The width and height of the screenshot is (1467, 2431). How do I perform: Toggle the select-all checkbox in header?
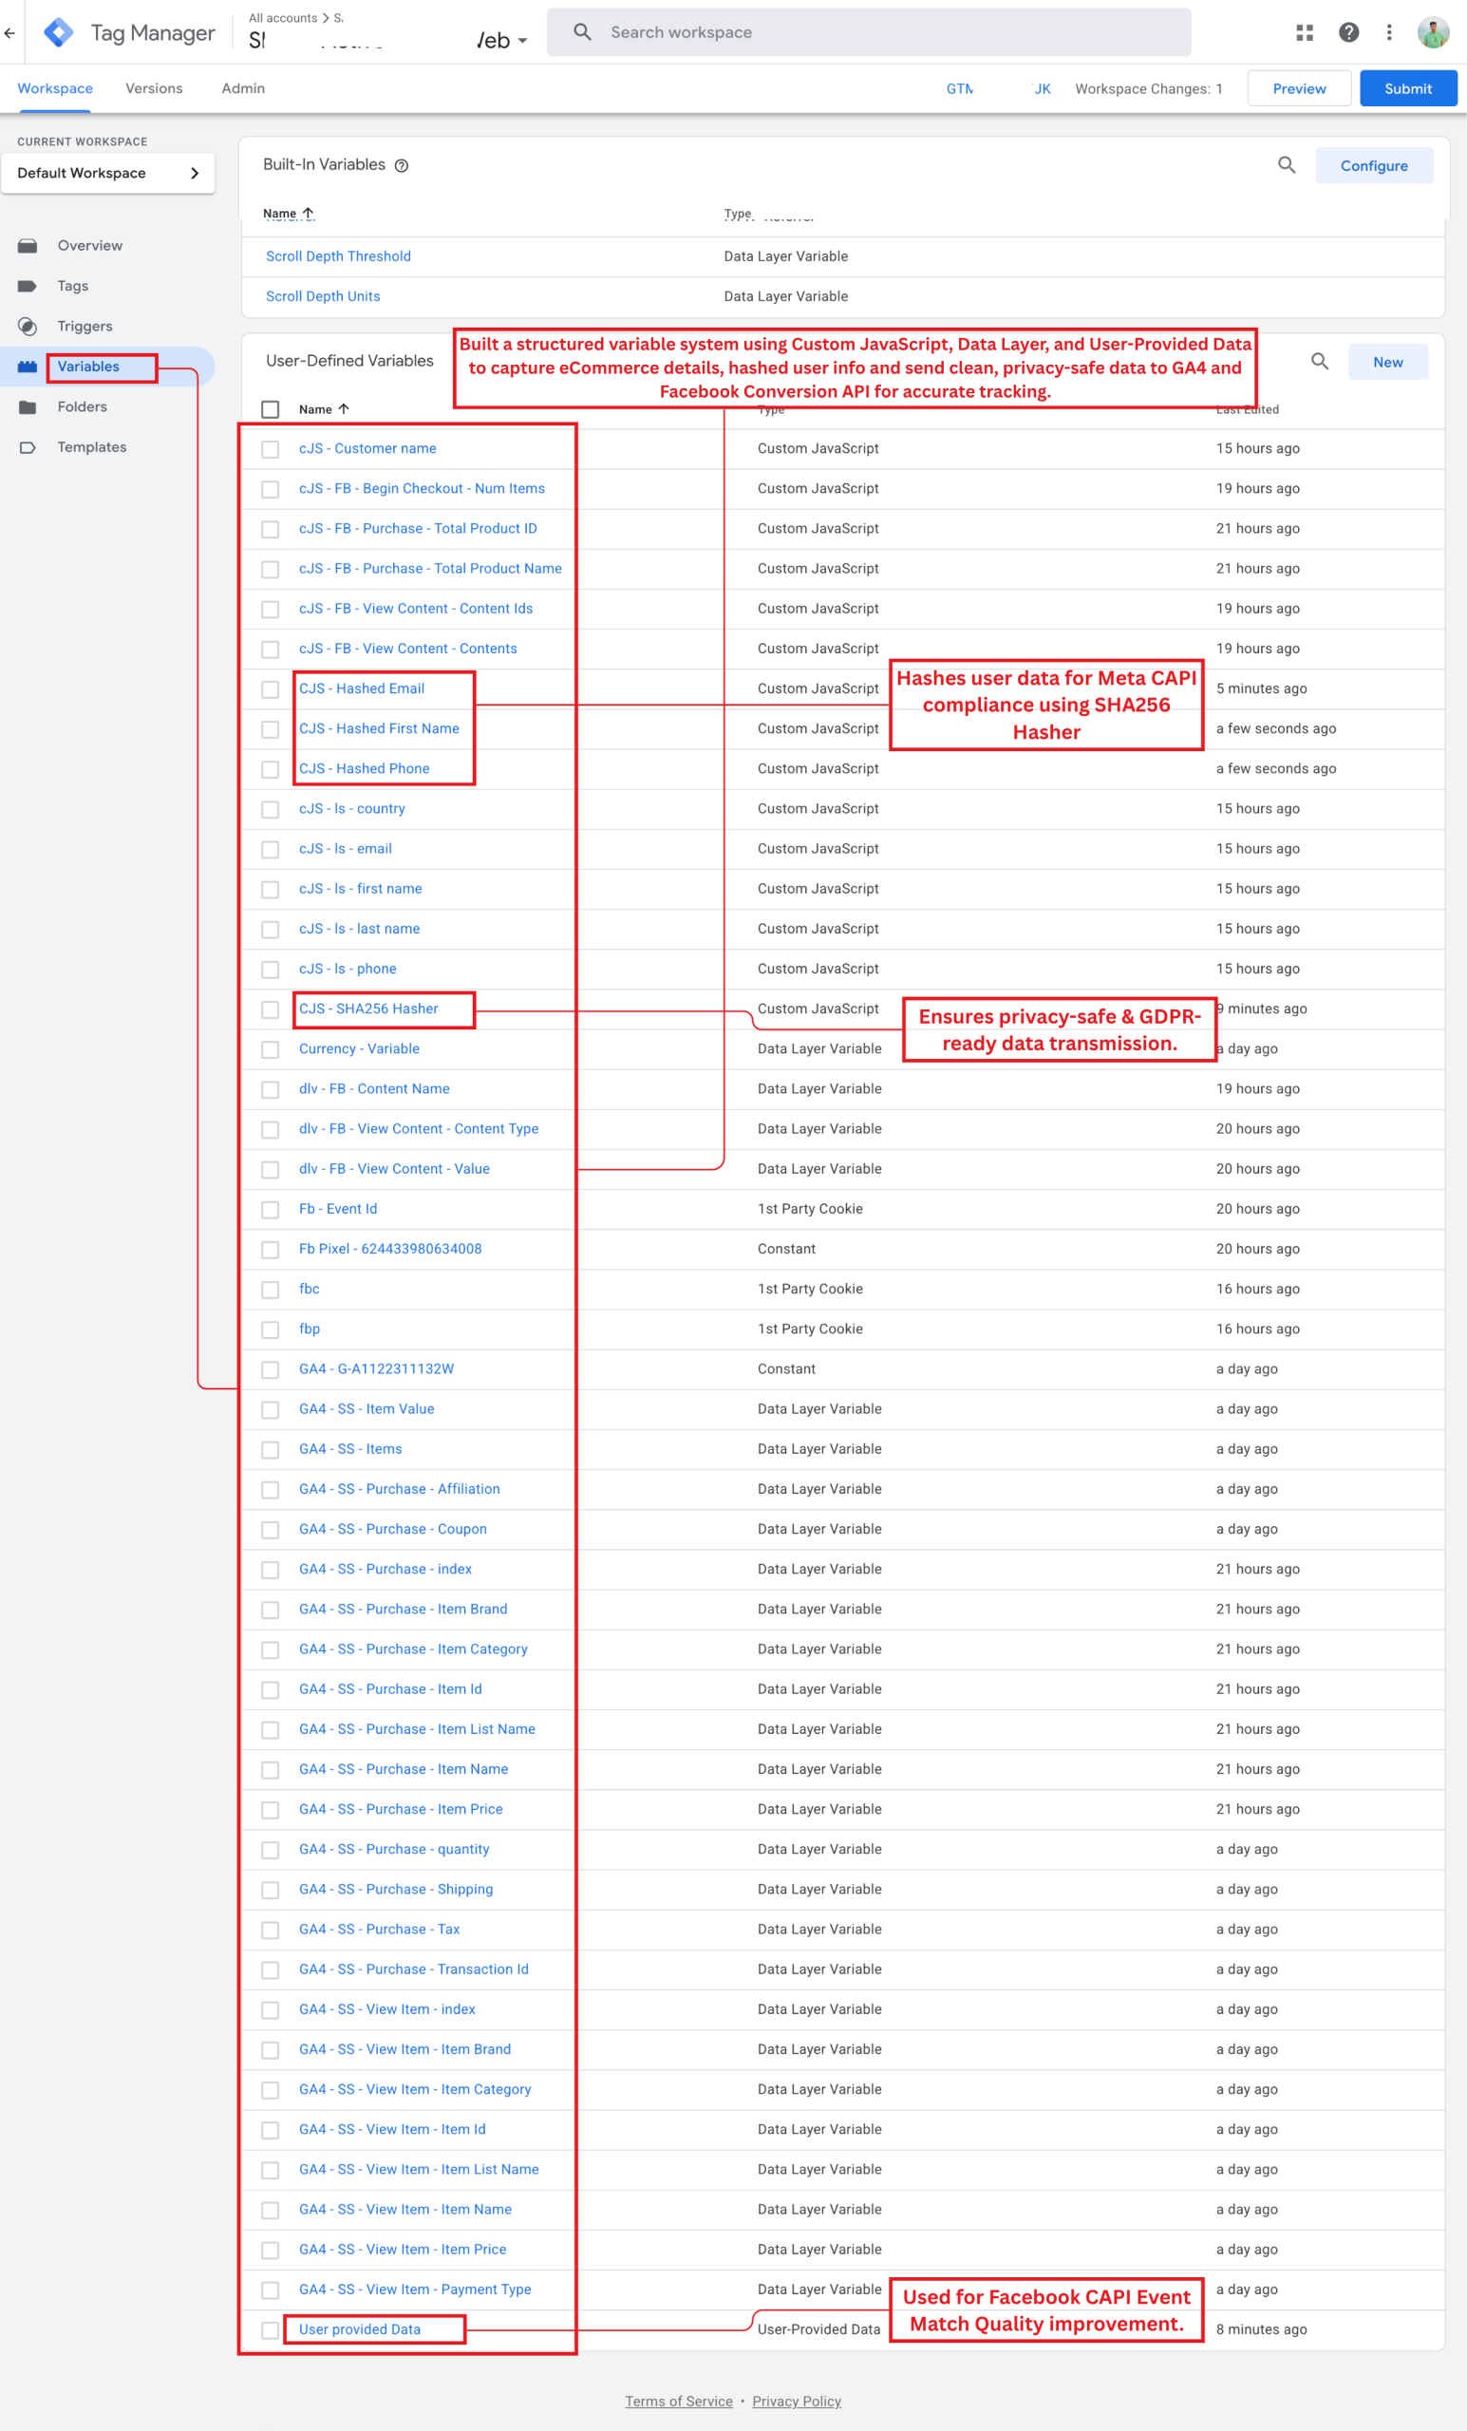(271, 409)
